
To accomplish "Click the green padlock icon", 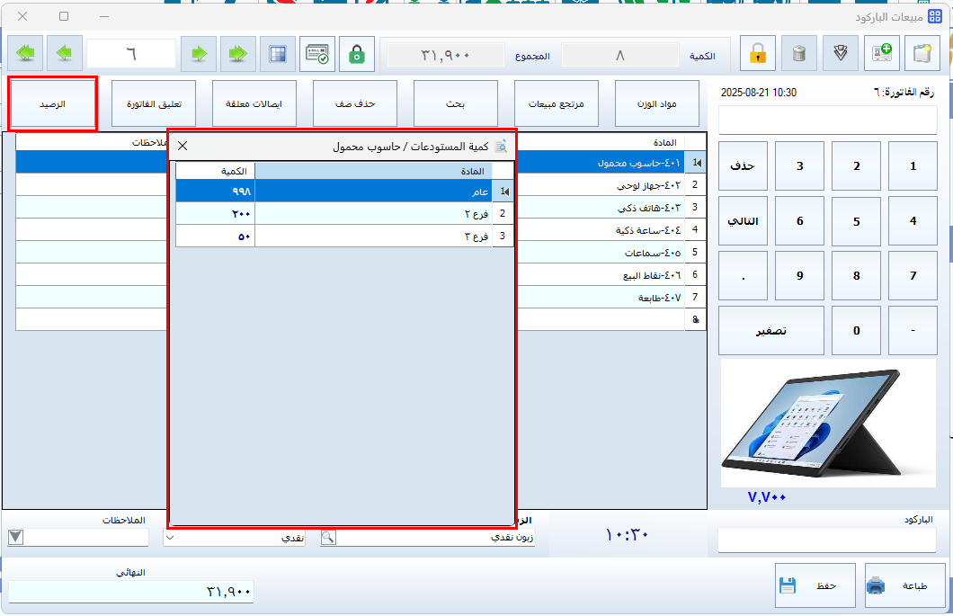I will click(357, 54).
